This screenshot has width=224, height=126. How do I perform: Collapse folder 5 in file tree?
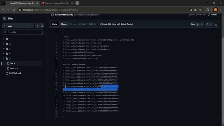pos(3,58)
